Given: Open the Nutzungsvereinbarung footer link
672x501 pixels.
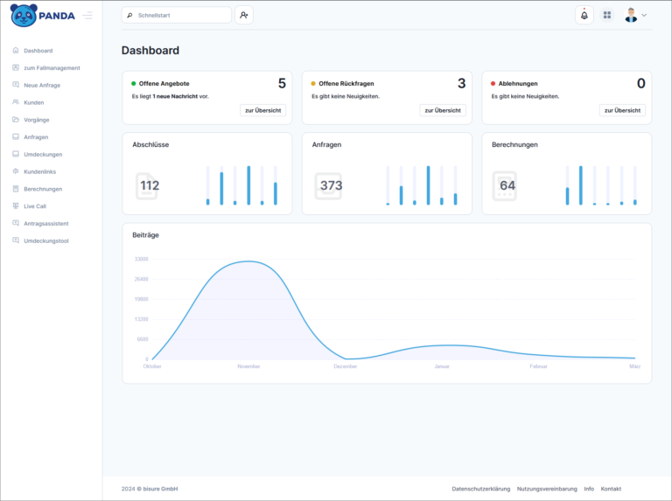Looking at the screenshot, I should pyautogui.click(x=547, y=489).
